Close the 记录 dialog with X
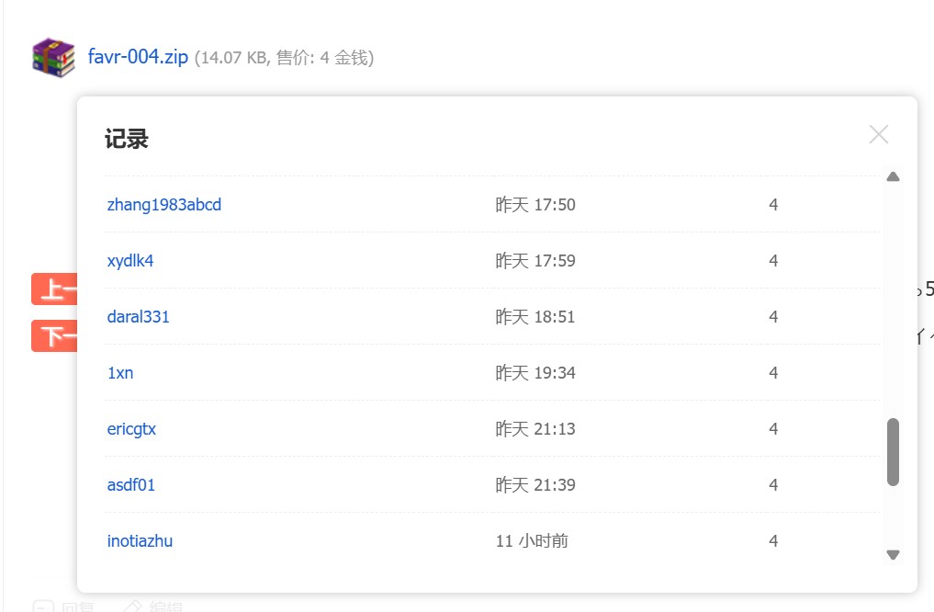934x612 pixels. tap(879, 134)
